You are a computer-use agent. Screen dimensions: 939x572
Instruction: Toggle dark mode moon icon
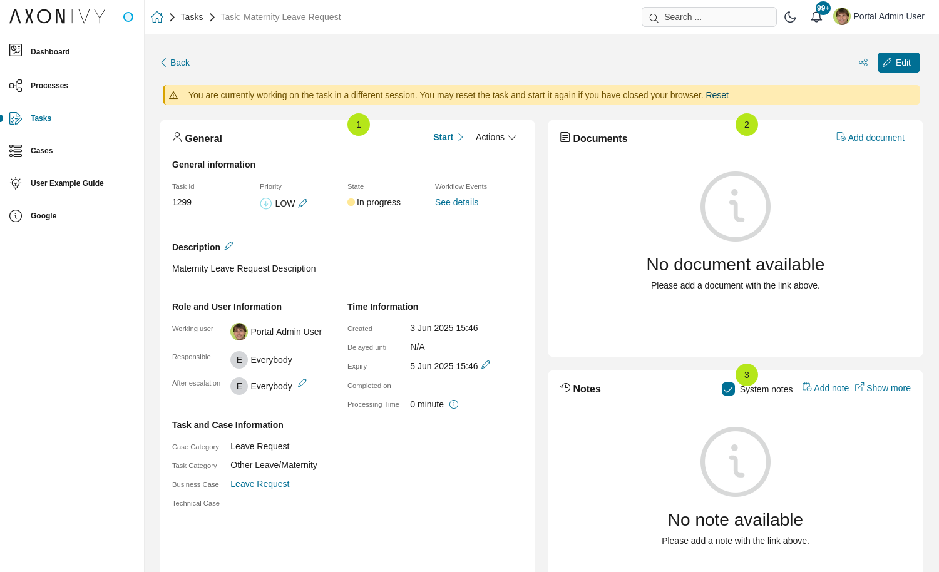pyautogui.click(x=790, y=17)
